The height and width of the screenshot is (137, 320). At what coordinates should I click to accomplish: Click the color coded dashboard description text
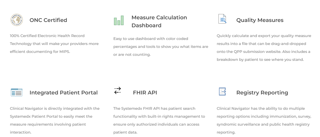pyautogui.click(x=161, y=47)
